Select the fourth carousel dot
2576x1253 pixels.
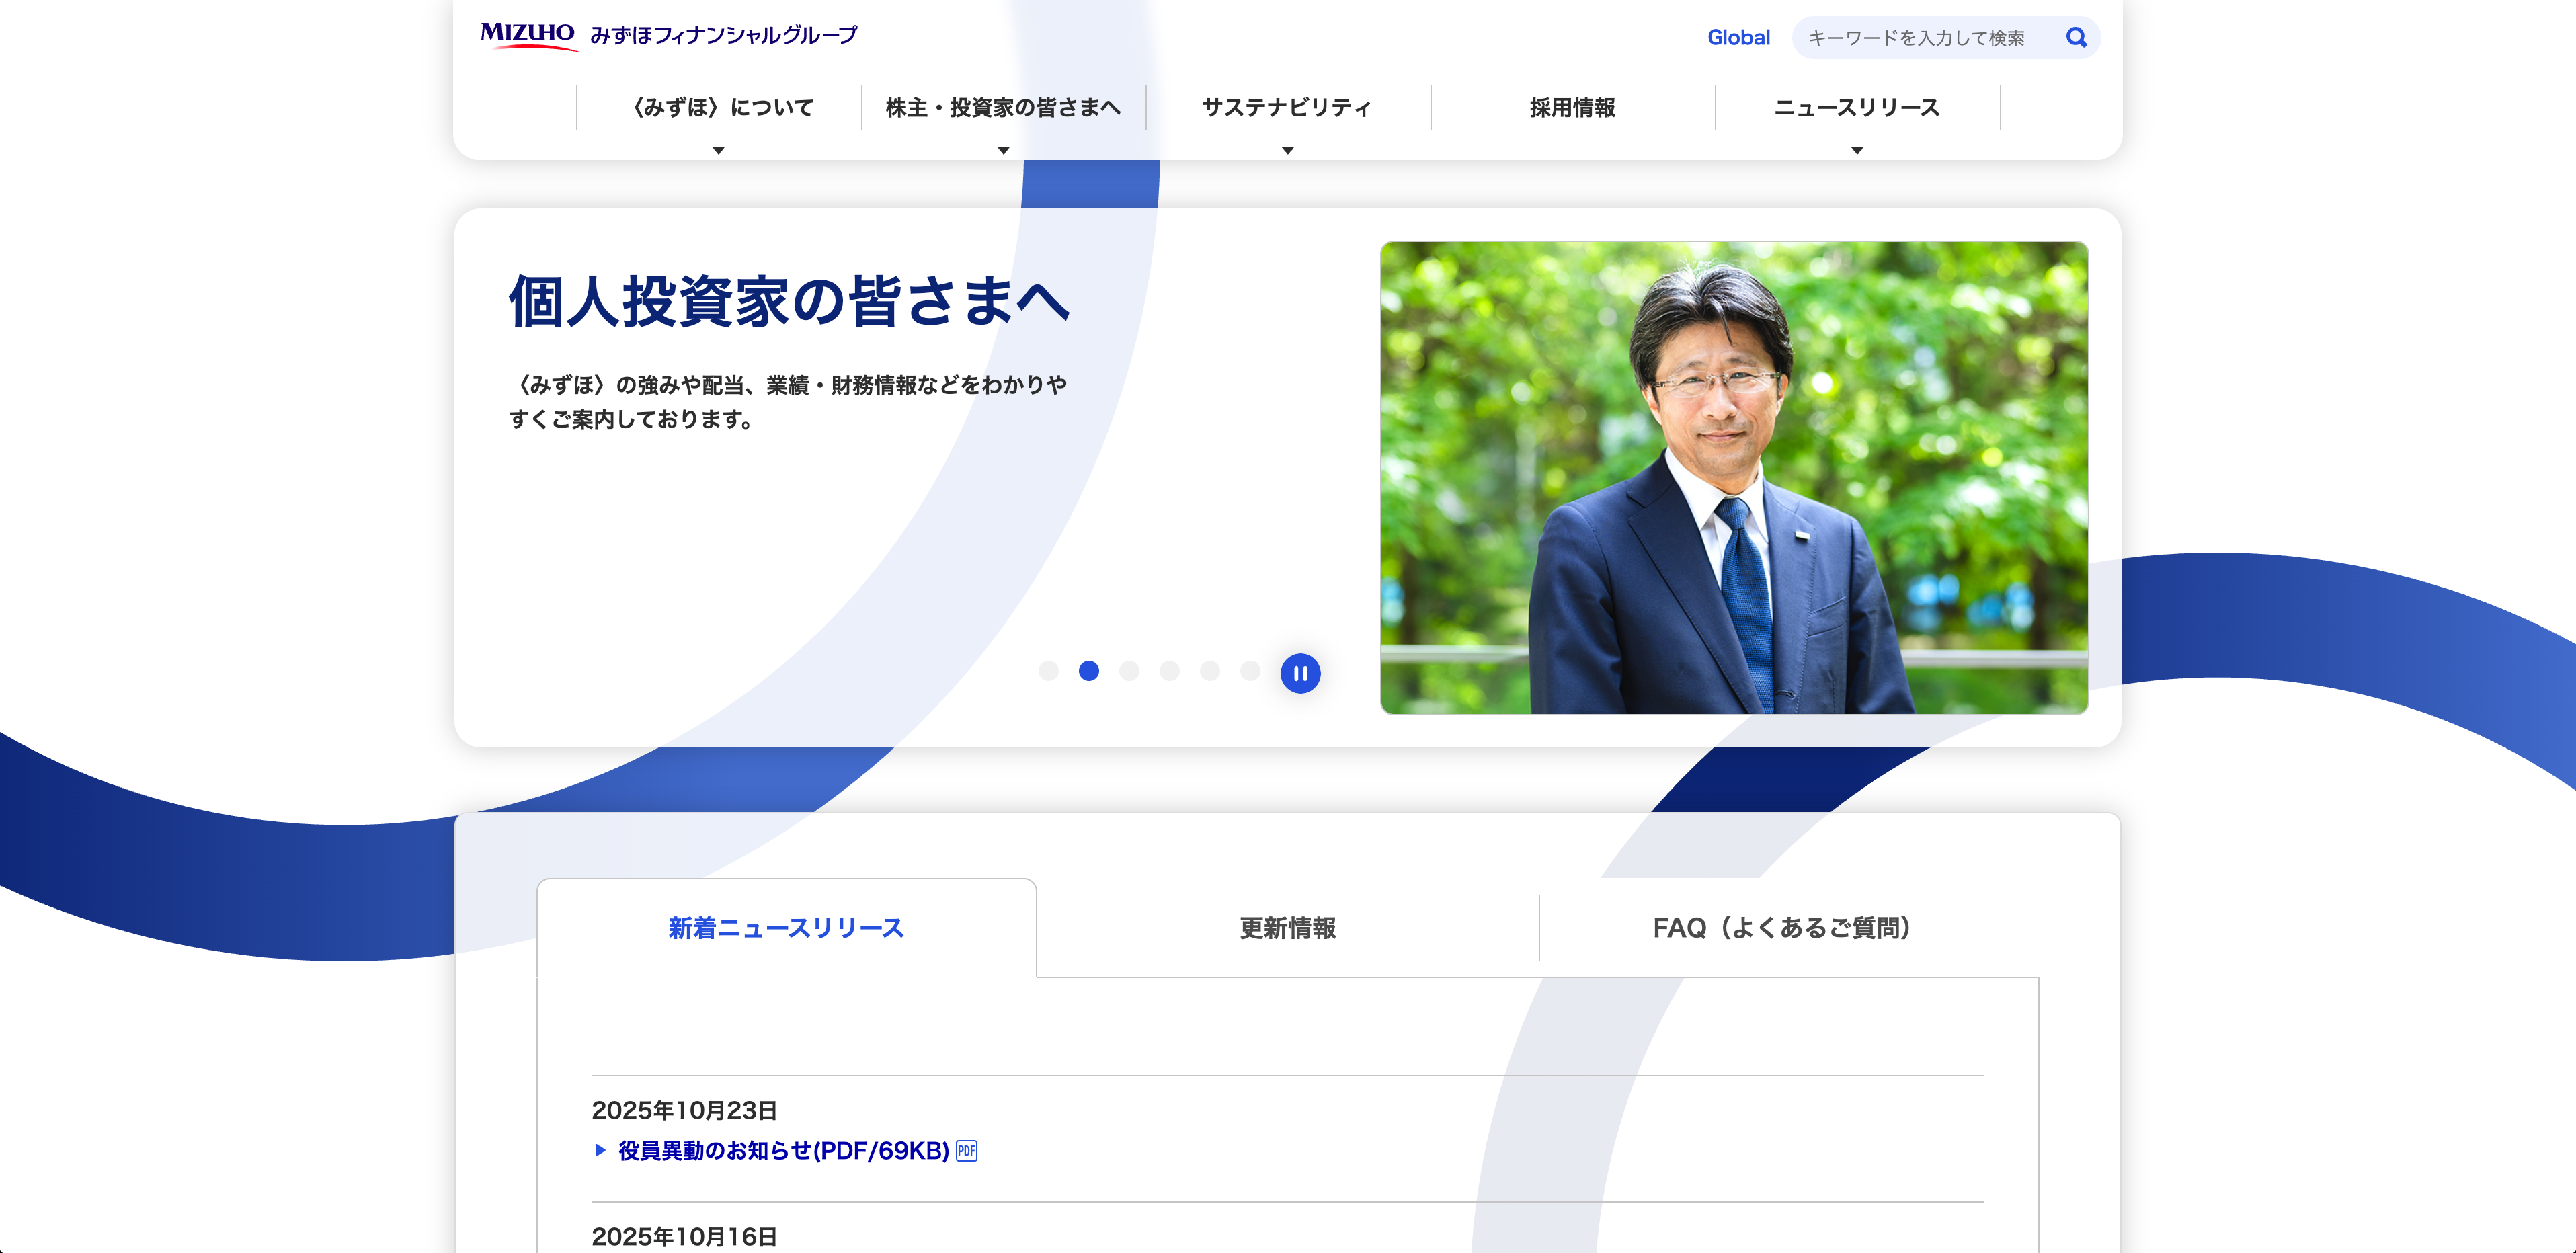click(x=1169, y=671)
